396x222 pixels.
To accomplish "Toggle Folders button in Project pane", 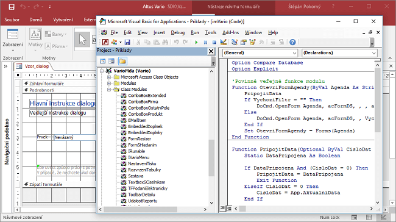I will pyautogui.click(x=122, y=61).
